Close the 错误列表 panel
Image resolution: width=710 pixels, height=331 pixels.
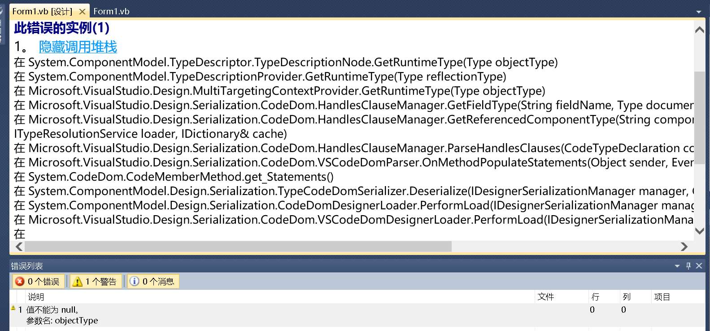(699, 266)
